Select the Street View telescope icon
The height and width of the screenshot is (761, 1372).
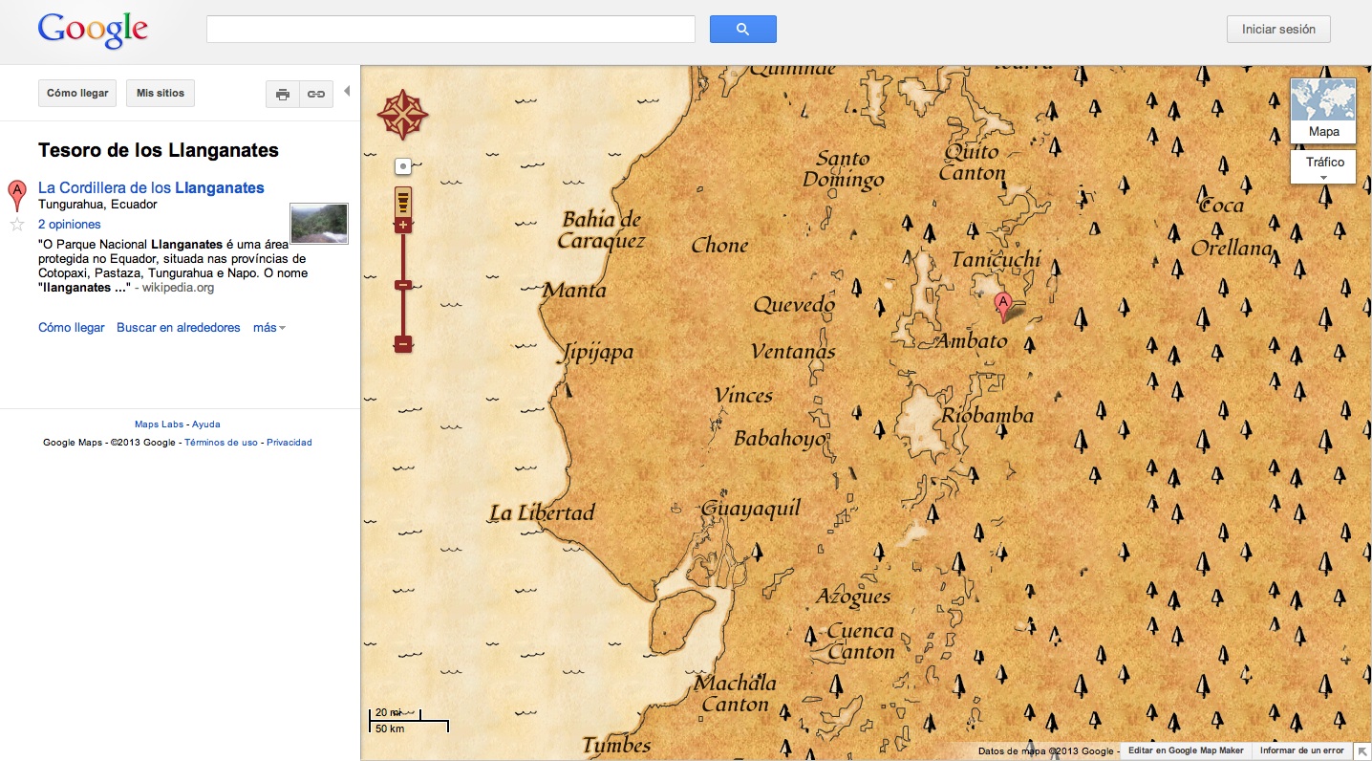pyautogui.click(x=403, y=201)
